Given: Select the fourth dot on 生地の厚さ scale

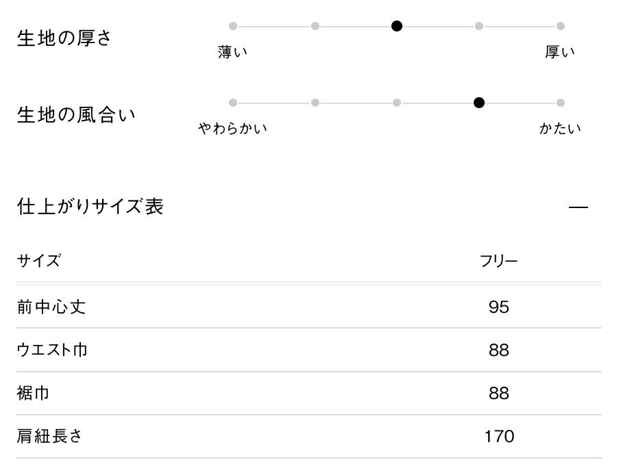Looking at the screenshot, I should pyautogui.click(x=478, y=26).
